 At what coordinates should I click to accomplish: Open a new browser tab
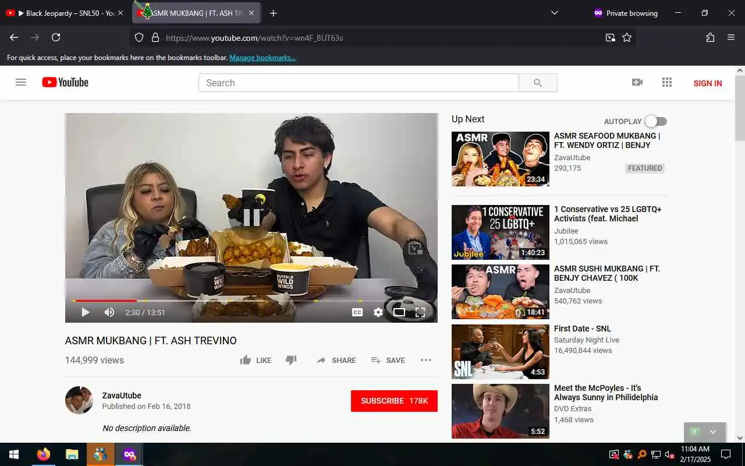pyautogui.click(x=274, y=13)
